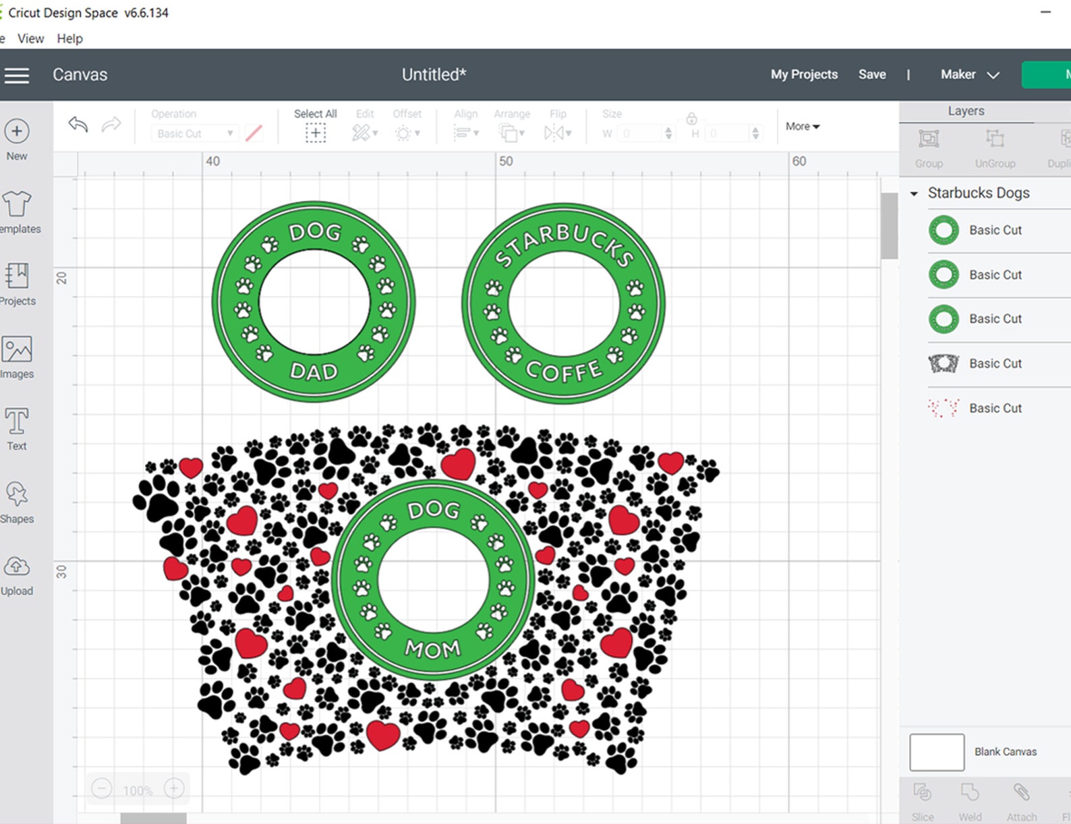Click the Group layers icon

tap(929, 139)
